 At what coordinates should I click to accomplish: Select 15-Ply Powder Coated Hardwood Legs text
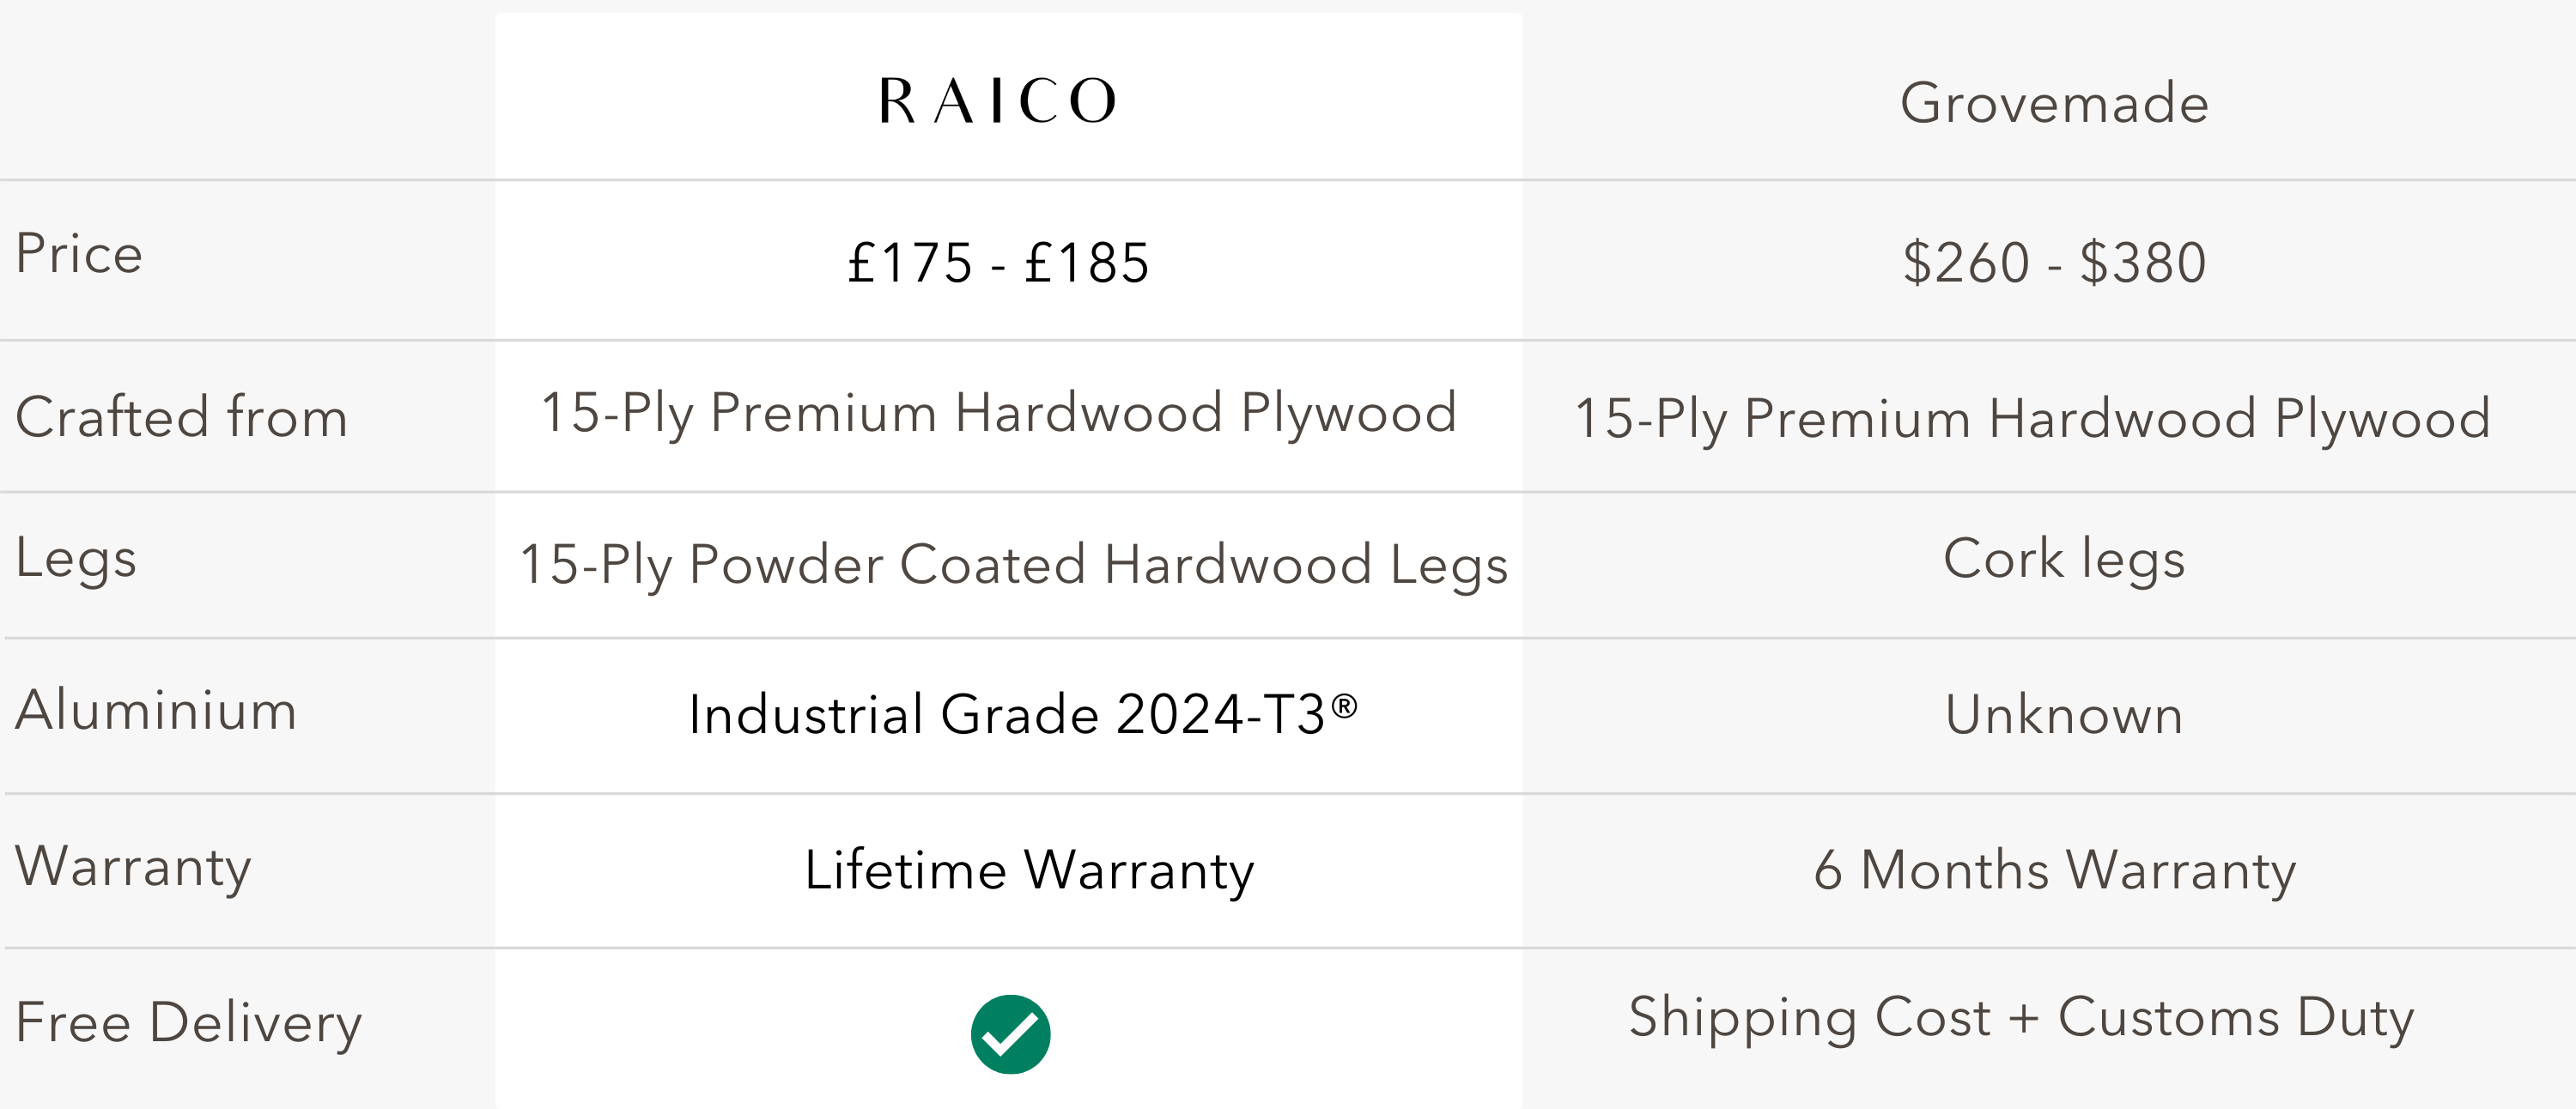pos(1013,566)
